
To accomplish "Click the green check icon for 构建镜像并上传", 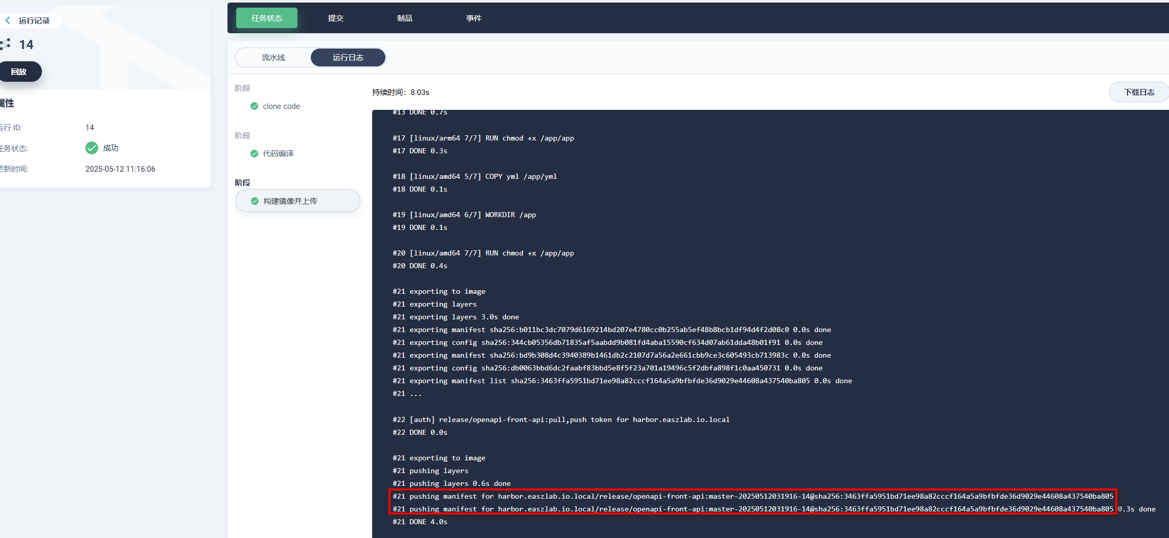I will click(255, 201).
